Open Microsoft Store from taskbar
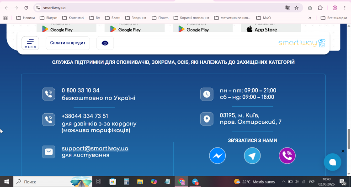This screenshot has width=351, height=187. click(112, 182)
